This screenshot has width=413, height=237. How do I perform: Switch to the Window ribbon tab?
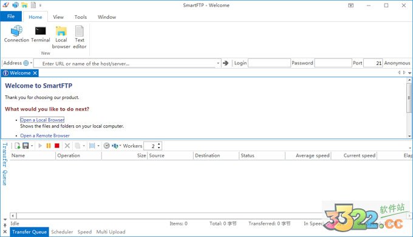[107, 17]
